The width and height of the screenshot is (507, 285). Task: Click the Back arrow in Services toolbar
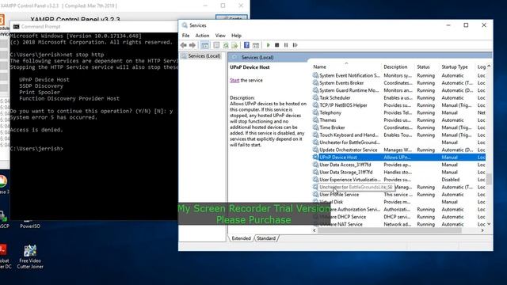click(184, 45)
